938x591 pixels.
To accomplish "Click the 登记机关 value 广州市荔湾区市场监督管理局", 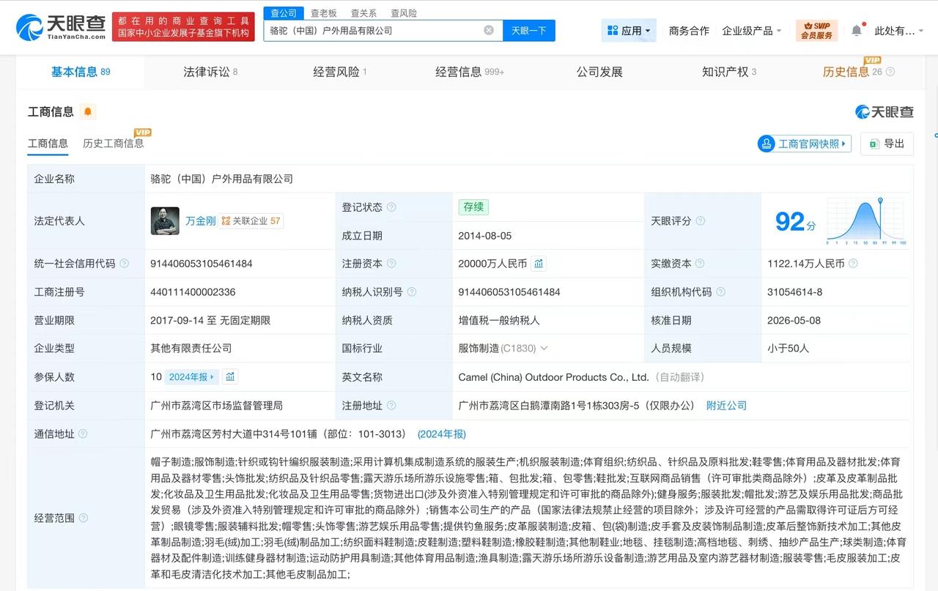I will [x=216, y=406].
